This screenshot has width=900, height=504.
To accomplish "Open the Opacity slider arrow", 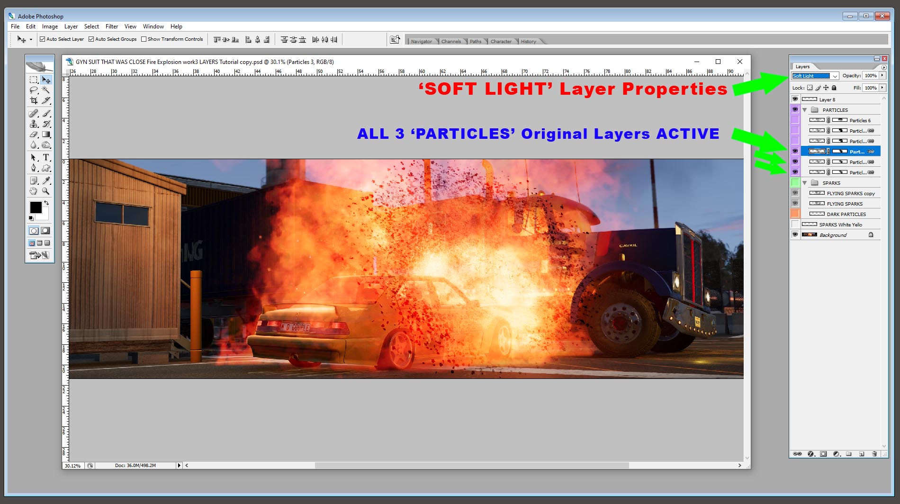I will click(882, 76).
